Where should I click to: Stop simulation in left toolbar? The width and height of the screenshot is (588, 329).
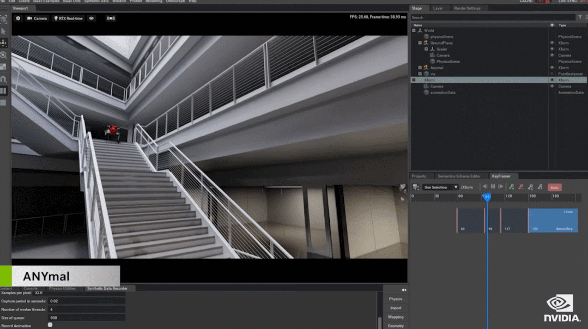4,102
